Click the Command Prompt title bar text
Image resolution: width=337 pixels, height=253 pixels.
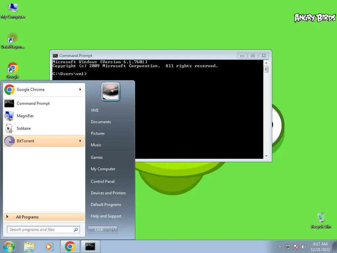point(76,56)
